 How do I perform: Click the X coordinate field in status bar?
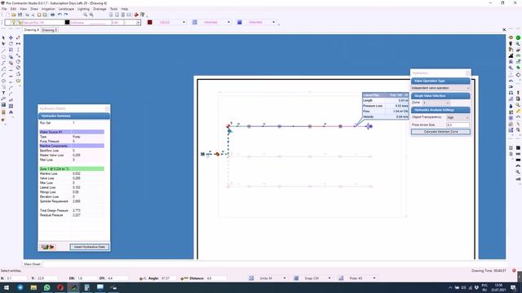pyautogui.click(x=16, y=278)
